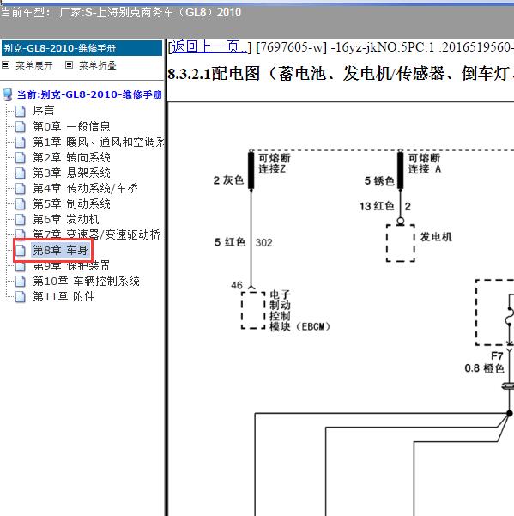Collapse the menu with 菜单折叠
Screen dimensions: 514x516
pyautogui.click(x=97, y=65)
